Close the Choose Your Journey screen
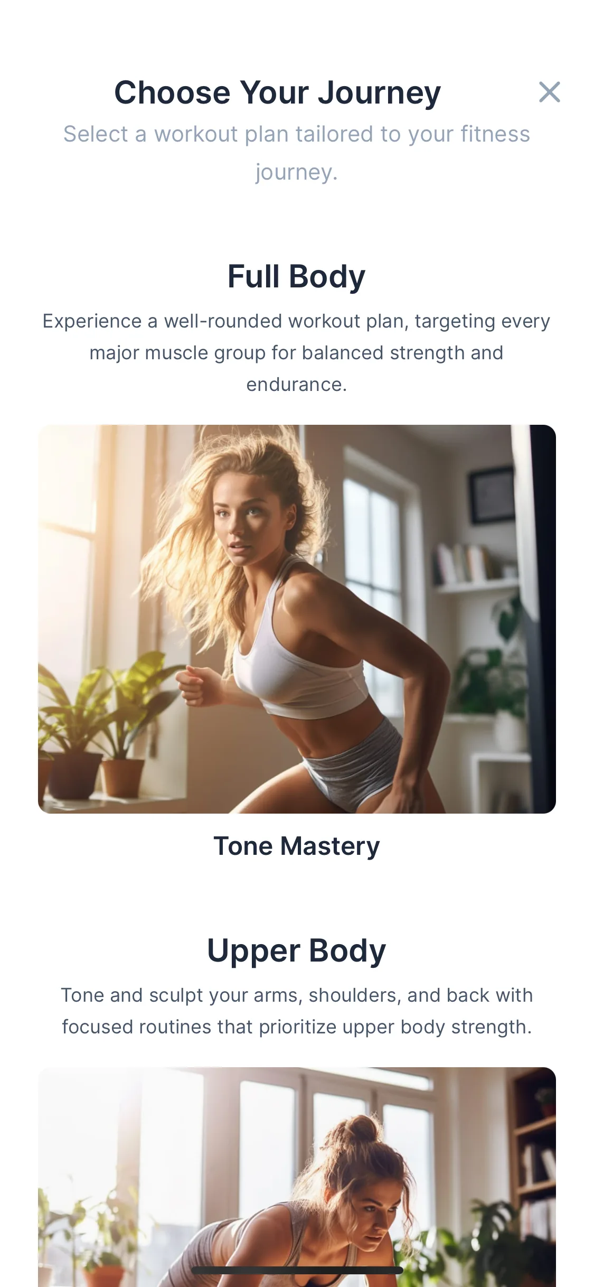The height and width of the screenshot is (1287, 594). click(x=549, y=92)
